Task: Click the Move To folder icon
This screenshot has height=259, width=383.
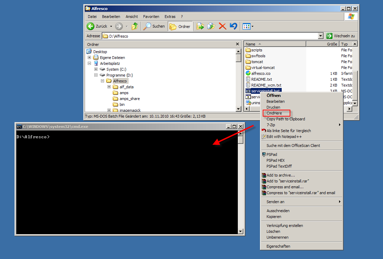Action: (x=200, y=26)
